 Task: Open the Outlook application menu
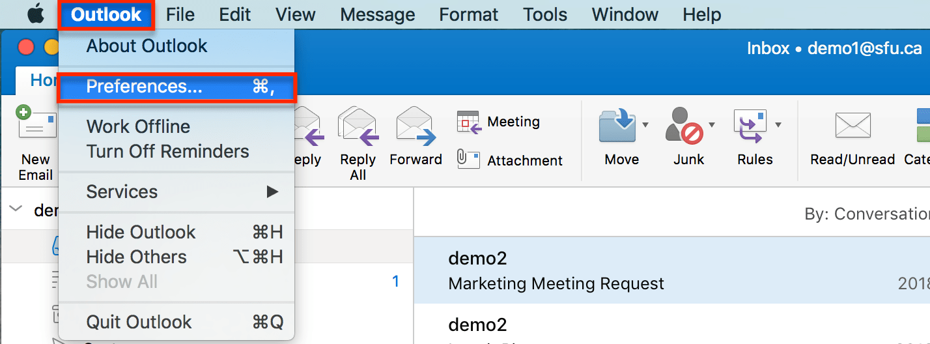pos(106,14)
